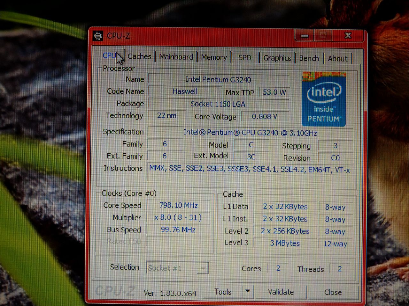Go to the SPD tab
The height and width of the screenshot is (306, 409).
(x=244, y=58)
